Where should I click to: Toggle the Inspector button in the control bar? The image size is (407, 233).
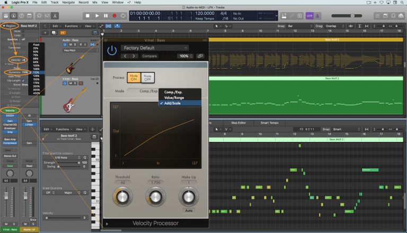14,16
